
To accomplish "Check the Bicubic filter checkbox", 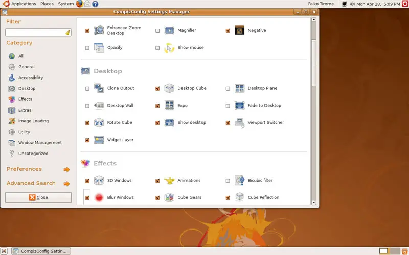I will [x=228, y=181].
